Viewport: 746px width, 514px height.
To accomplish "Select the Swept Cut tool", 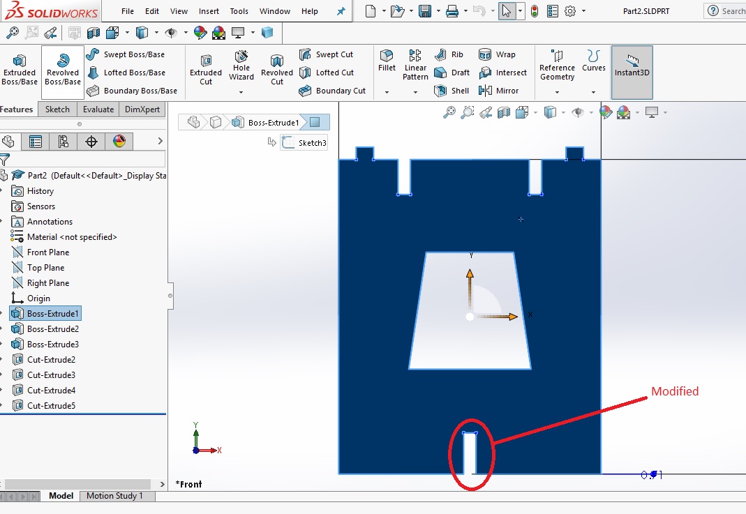I will tap(326, 54).
